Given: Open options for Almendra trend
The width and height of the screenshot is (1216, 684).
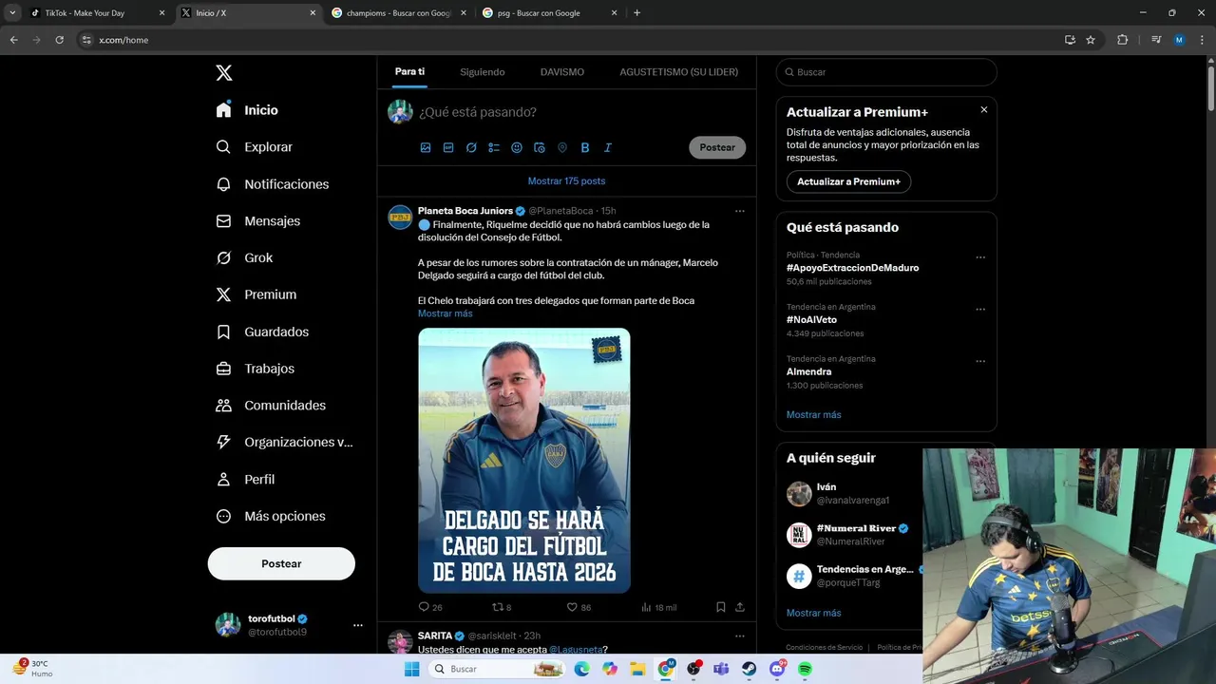Looking at the screenshot, I should click(x=980, y=361).
